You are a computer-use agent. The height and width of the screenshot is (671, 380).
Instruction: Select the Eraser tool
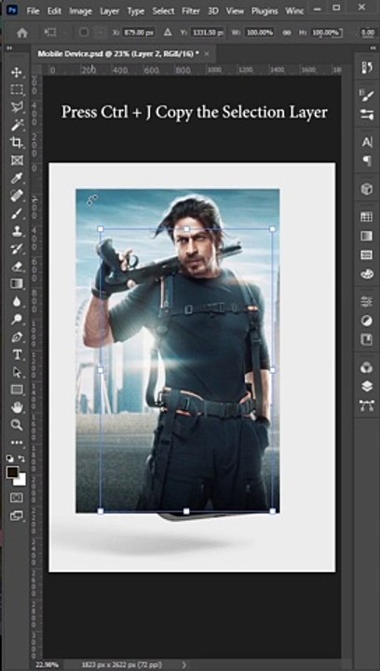coord(17,267)
